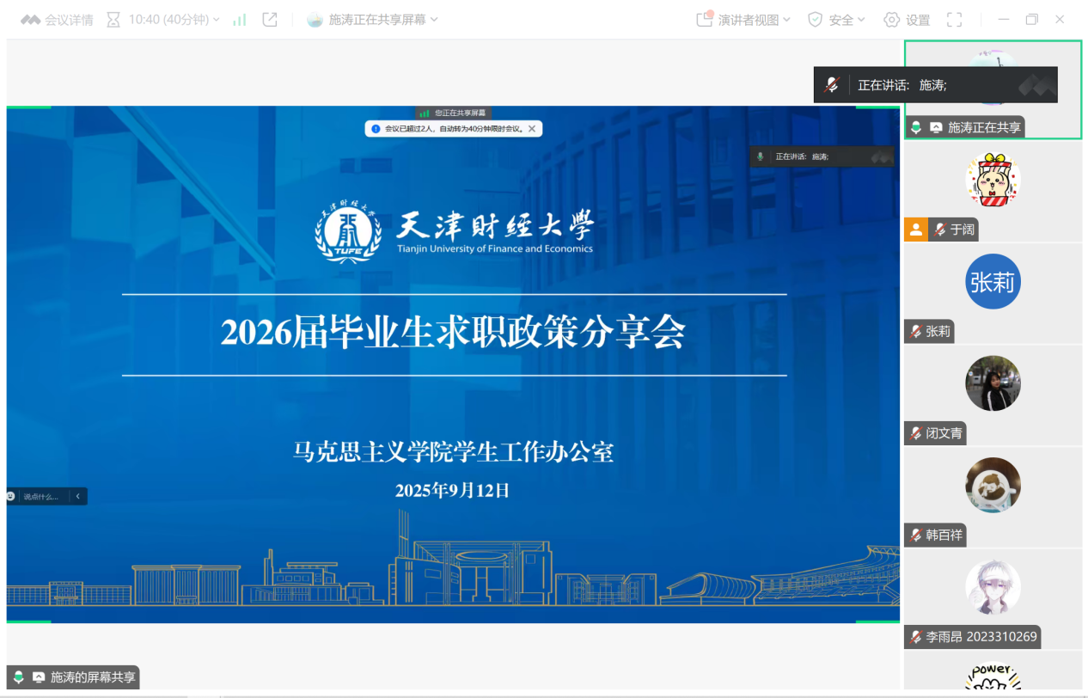Click the orange person icon beside 于阔
Image resolution: width=1088 pixels, height=698 pixels.
coord(916,230)
